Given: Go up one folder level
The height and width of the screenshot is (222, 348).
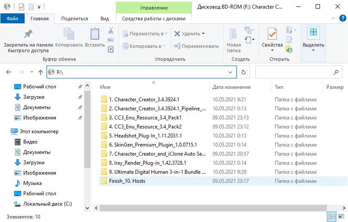Looking at the screenshot, I should [41, 72].
